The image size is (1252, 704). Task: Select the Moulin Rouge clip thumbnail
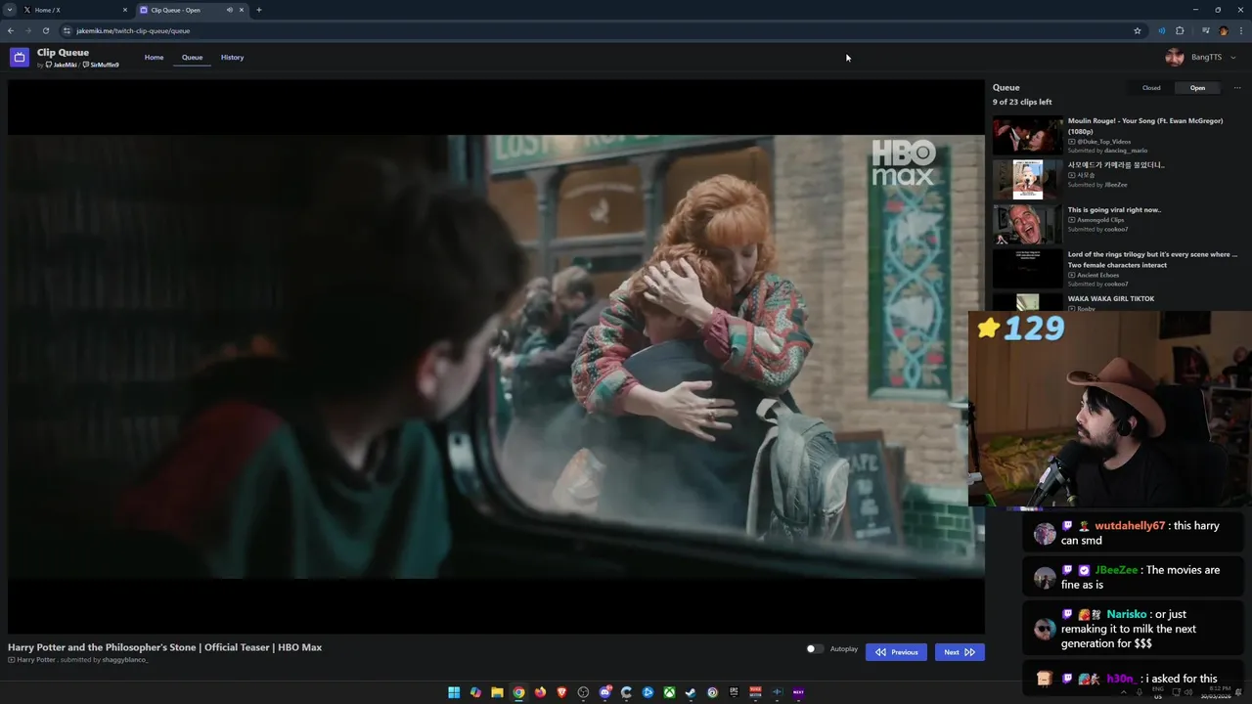tap(1027, 136)
